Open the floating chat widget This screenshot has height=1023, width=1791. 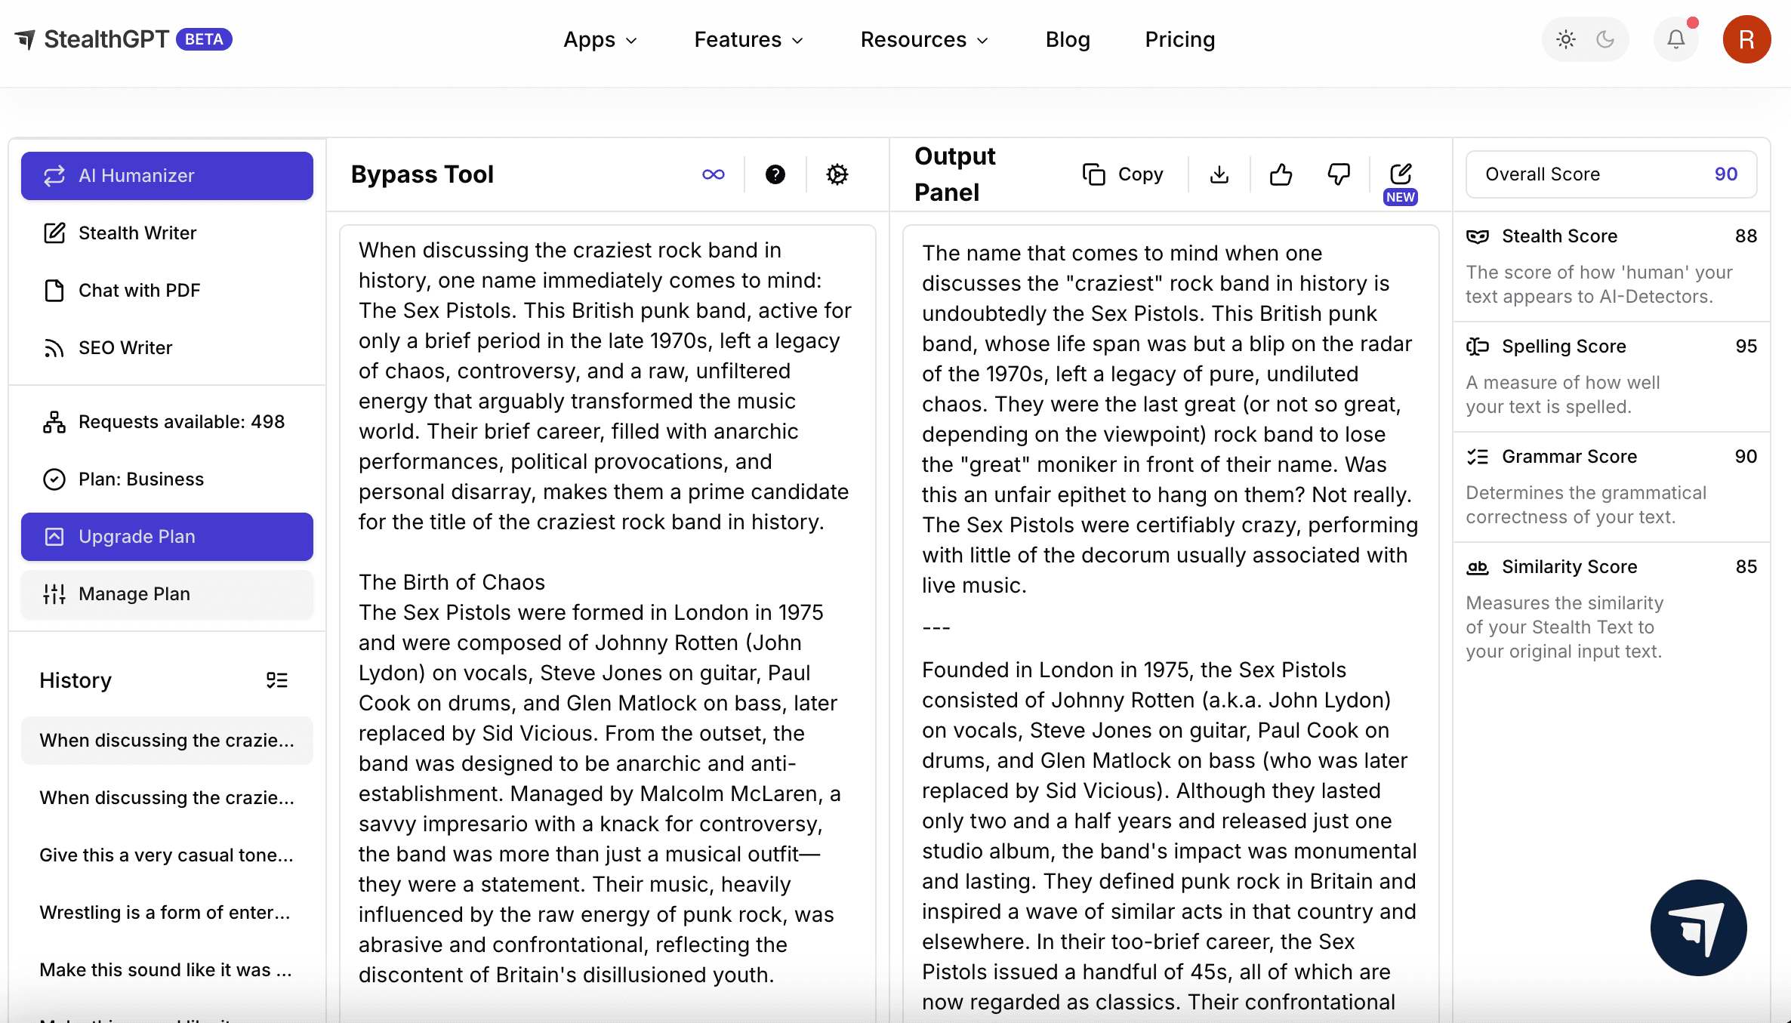(x=1698, y=928)
